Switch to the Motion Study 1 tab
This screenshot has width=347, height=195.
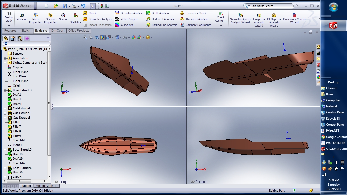pyautogui.click(x=46, y=186)
